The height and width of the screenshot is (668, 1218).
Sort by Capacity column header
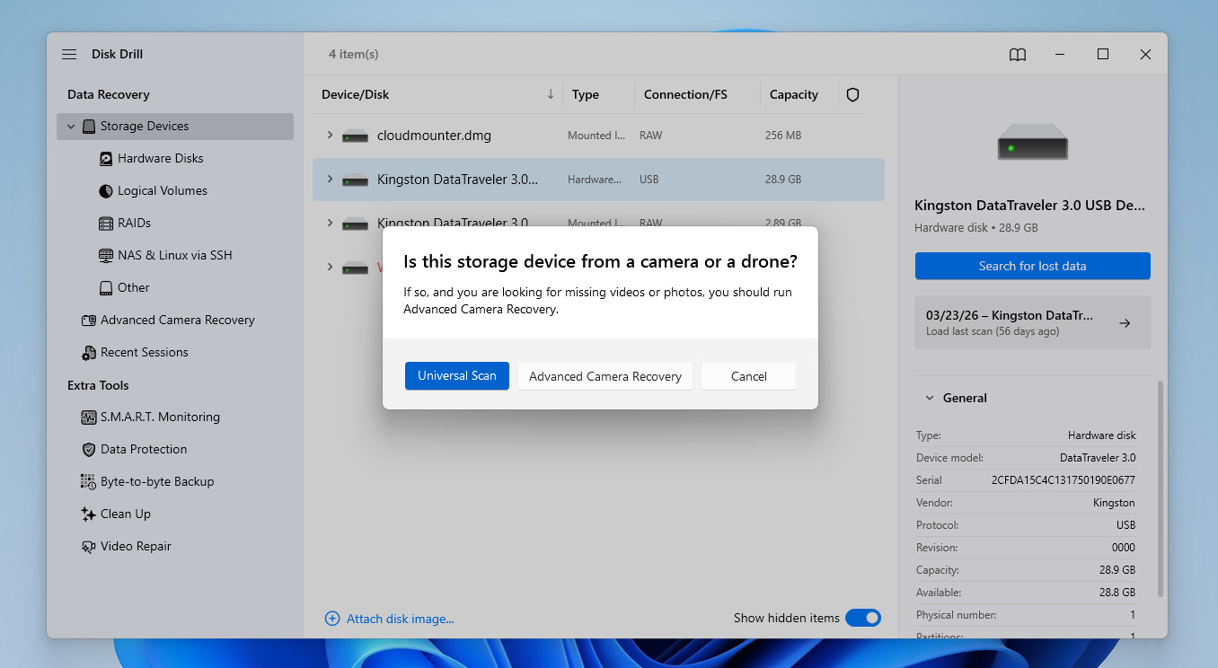tap(794, 94)
